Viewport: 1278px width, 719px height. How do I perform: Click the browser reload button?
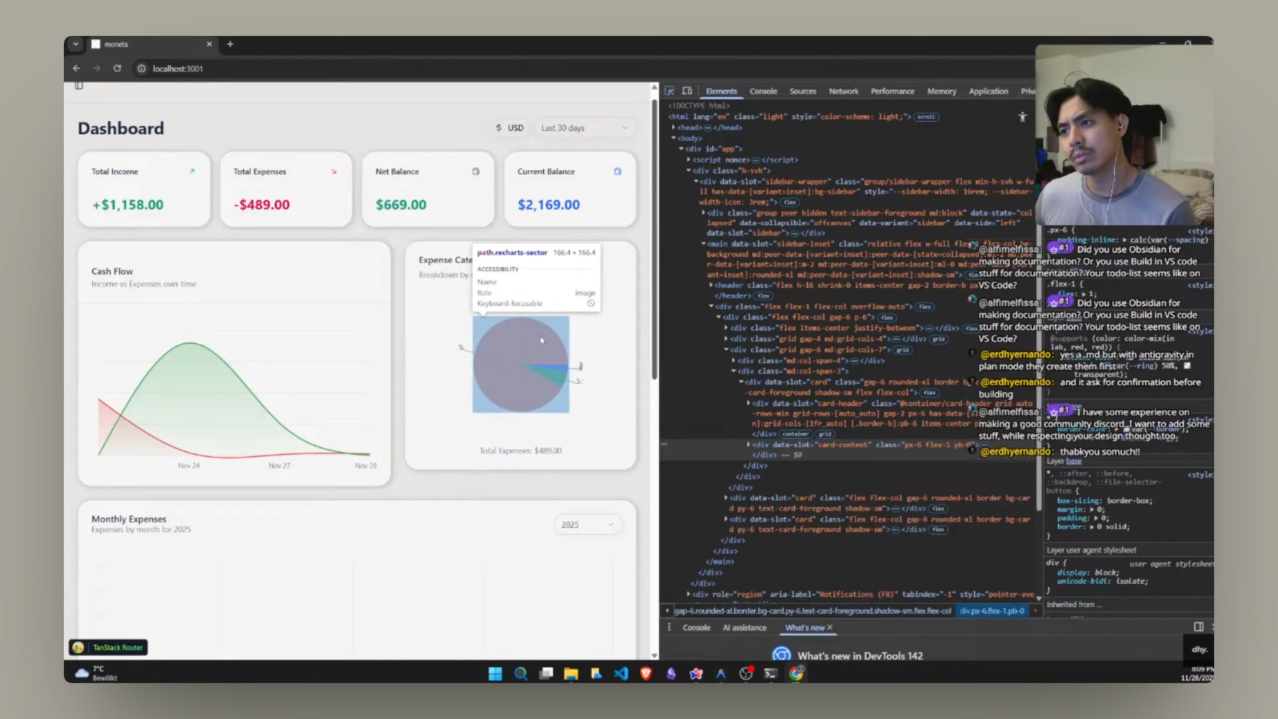(117, 69)
